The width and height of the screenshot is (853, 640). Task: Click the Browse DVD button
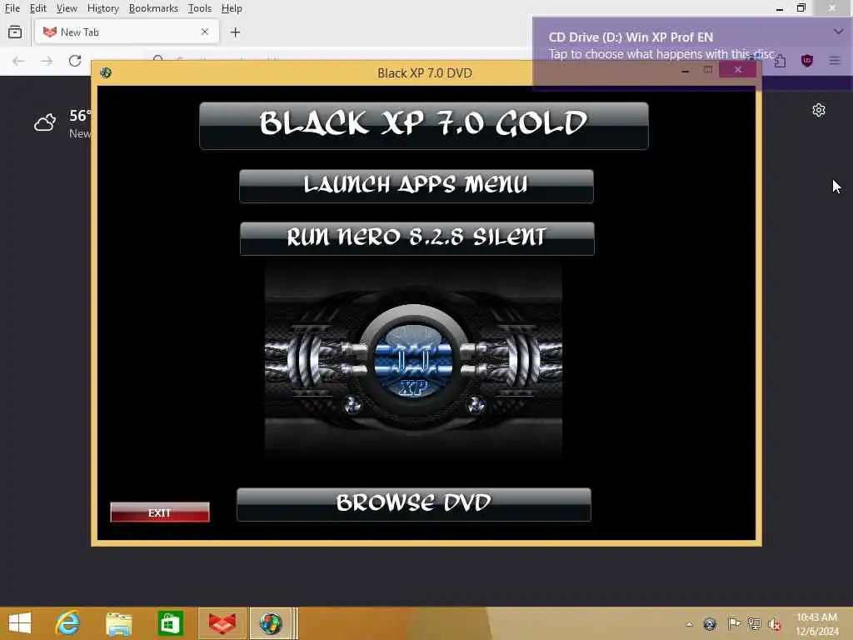[x=413, y=504]
